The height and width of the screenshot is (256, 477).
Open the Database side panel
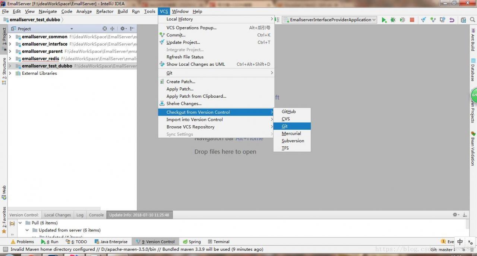coord(473,69)
